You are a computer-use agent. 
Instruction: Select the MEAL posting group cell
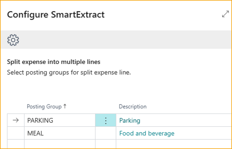click(60, 133)
